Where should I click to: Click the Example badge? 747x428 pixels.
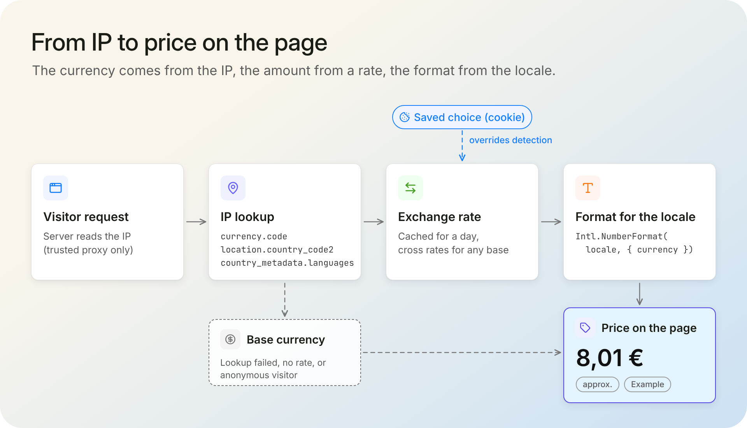647,384
